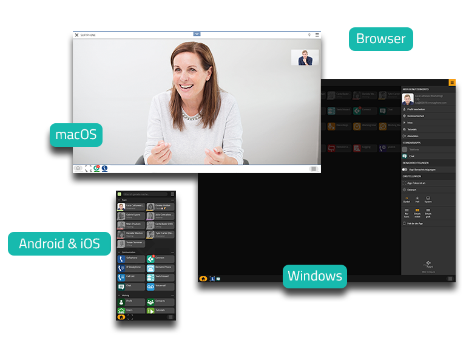Select the Gabriel Lyons contact in the mobile app
466x343 pixels.
pyautogui.click(x=131, y=216)
